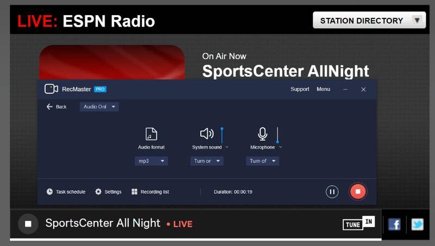Open the Station Directory dropdown
Screen dimensions: 435x246
(x=369, y=20)
